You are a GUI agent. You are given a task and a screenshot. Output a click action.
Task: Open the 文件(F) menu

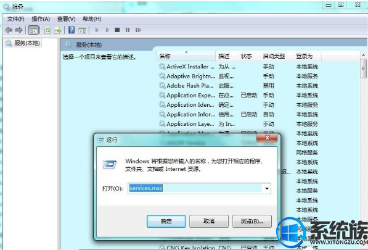click(x=16, y=19)
